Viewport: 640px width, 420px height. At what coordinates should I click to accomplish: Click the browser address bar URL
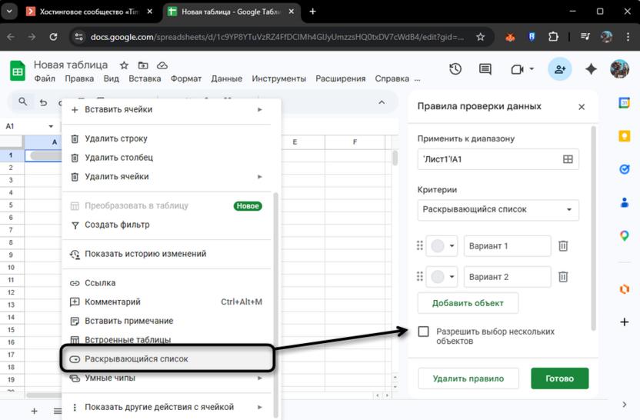tap(277, 37)
